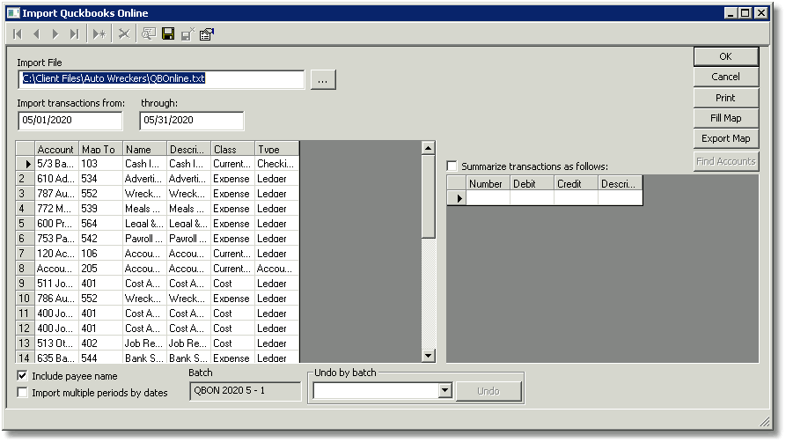Screen dimensions: 786x443
Task: Add new record icon with asterisk
Action: coord(99,34)
